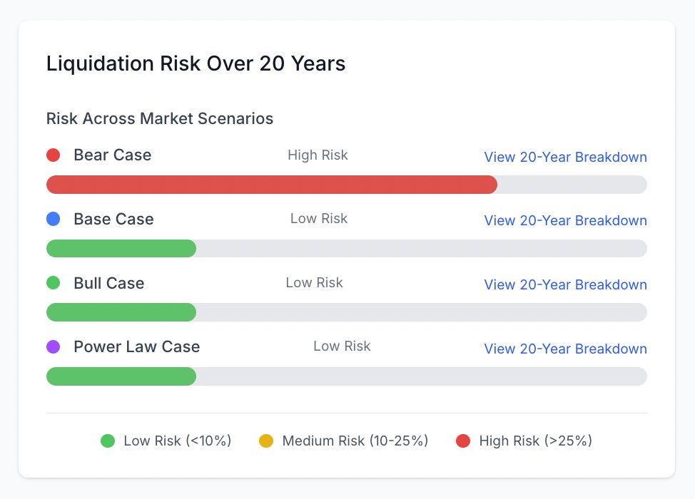The width and height of the screenshot is (695, 499).
Task: Click the Medium Risk (10-25%) legend text
Action: 355,441
